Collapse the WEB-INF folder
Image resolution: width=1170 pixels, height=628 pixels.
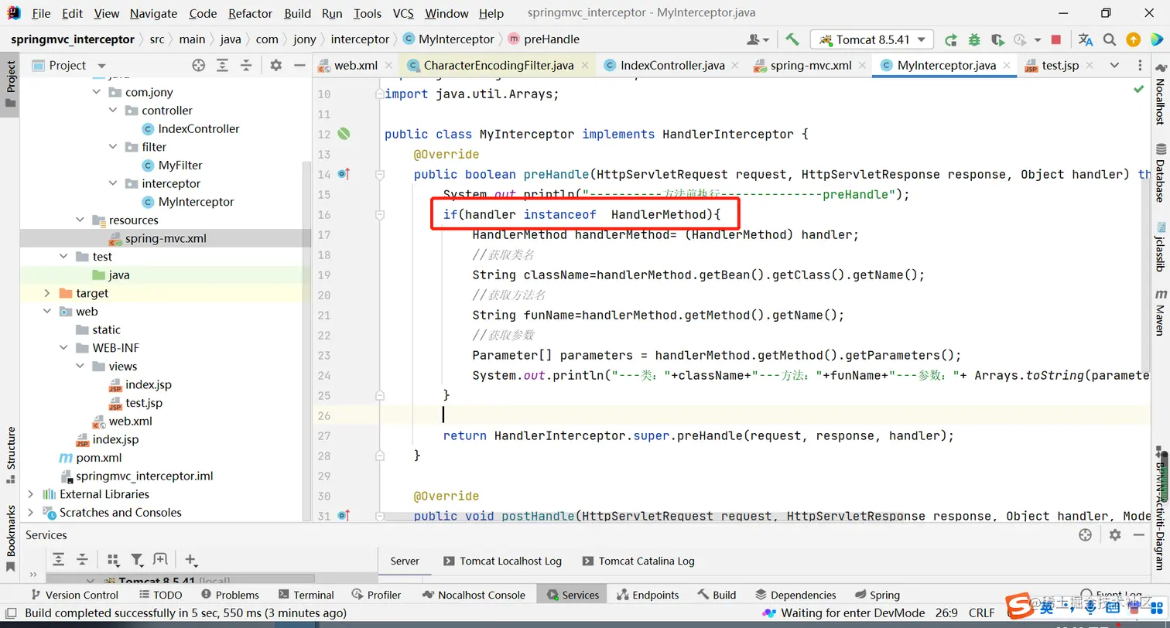pos(63,348)
